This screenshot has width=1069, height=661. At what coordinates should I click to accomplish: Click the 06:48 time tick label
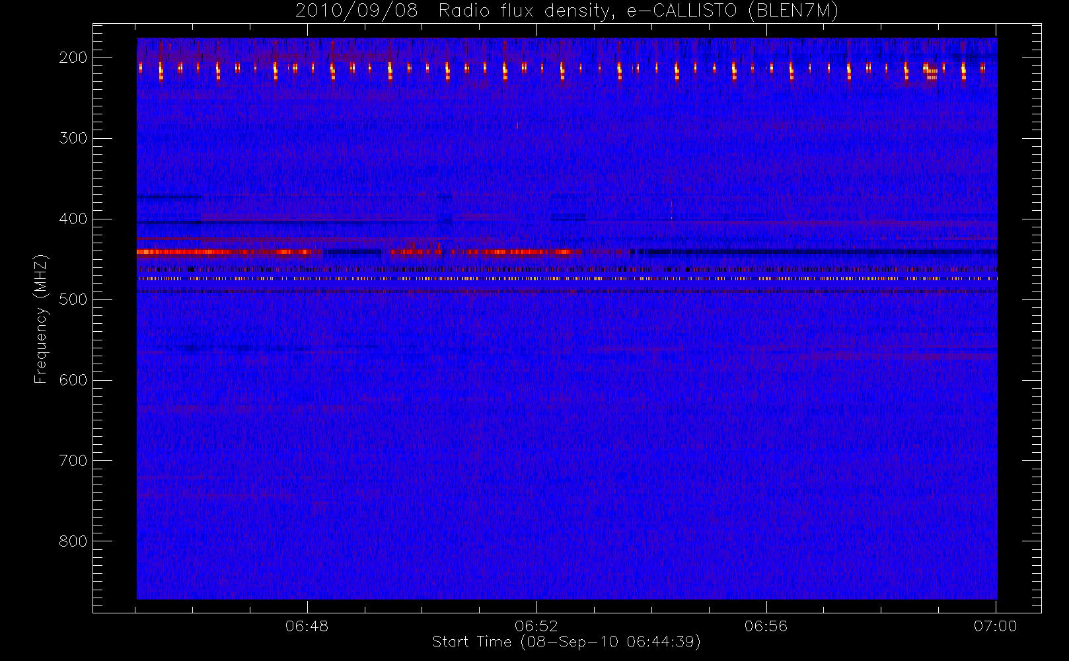[x=307, y=626]
